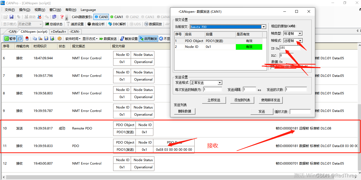Open 帮助(H) menu
The width and height of the screenshot is (361, 180).
(x=71, y=10)
